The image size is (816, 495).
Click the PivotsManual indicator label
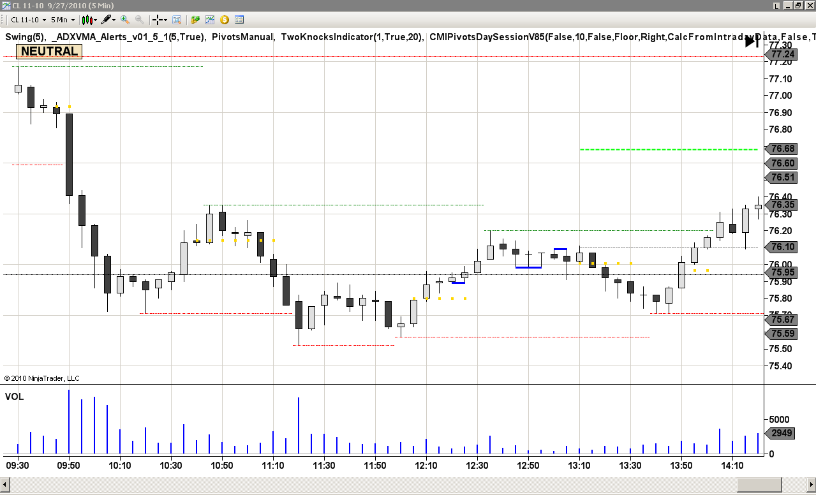[x=243, y=37]
